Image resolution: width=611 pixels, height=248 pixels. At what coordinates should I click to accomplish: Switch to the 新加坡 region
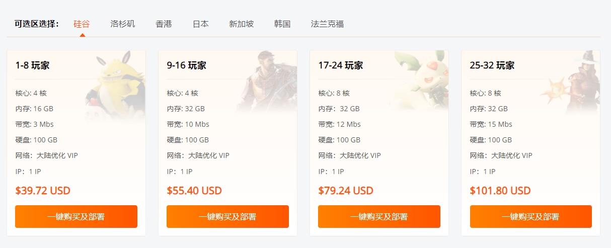click(241, 24)
